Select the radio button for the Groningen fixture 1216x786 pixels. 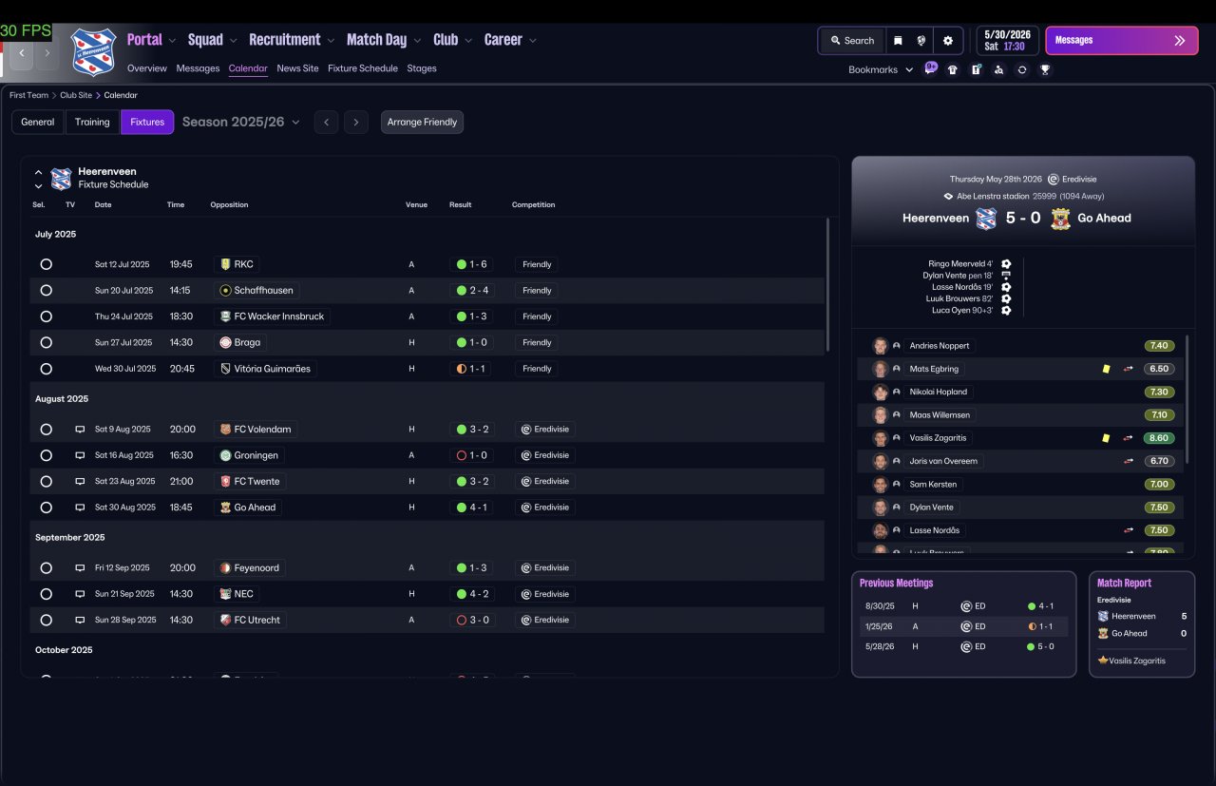click(46, 455)
